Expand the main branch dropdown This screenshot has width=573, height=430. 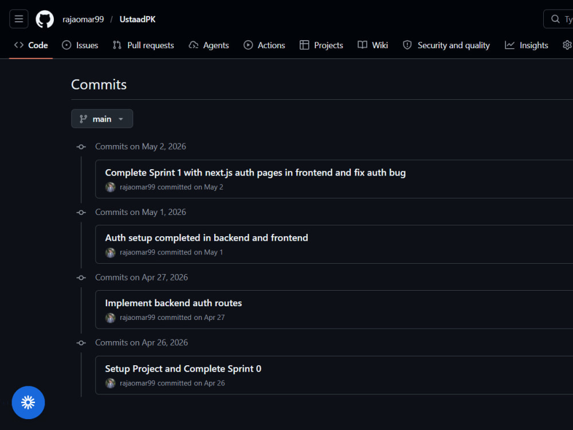pos(102,119)
